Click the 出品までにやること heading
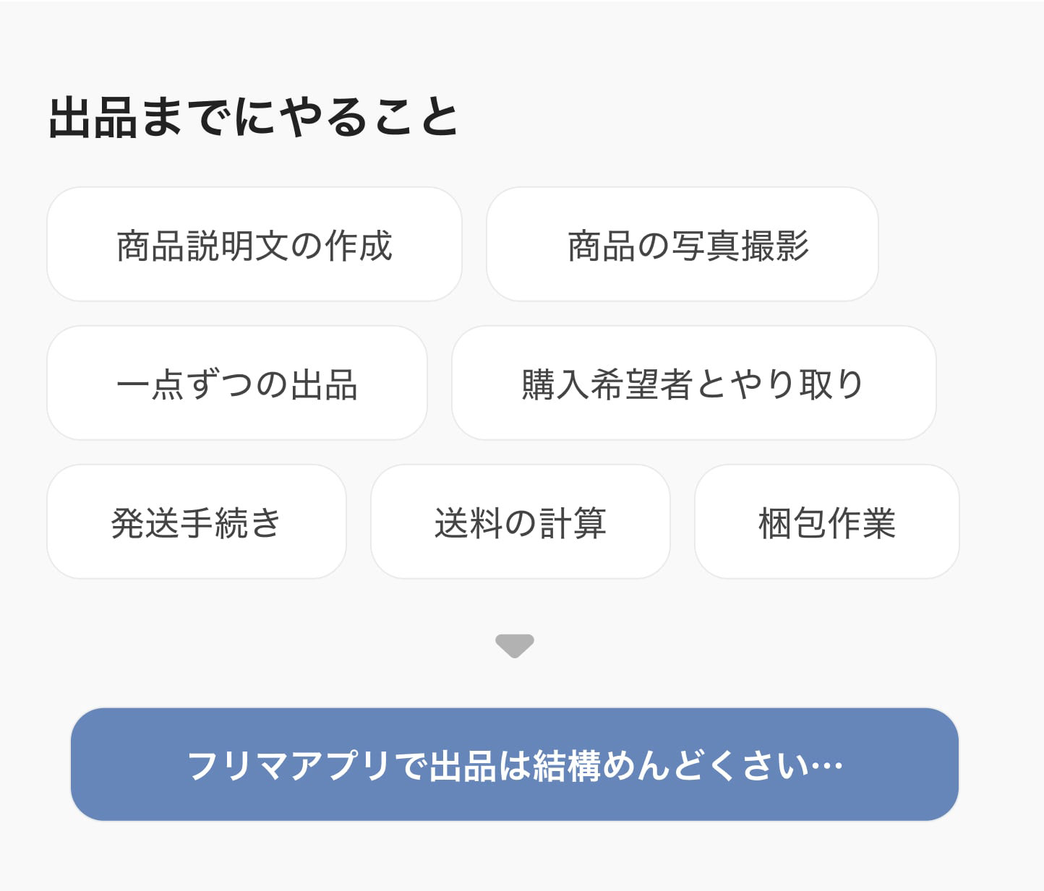 (253, 118)
